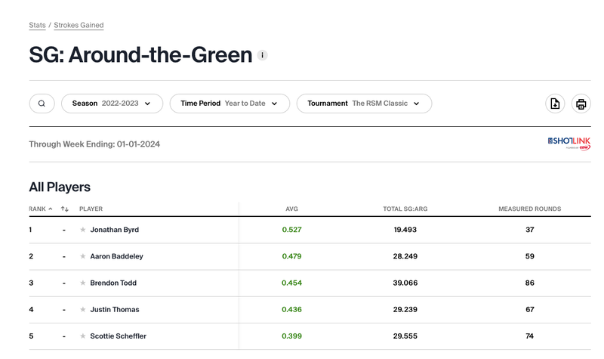Viewport: 604px width, 359px height.
Task: Click the download stats icon
Action: pyautogui.click(x=555, y=104)
